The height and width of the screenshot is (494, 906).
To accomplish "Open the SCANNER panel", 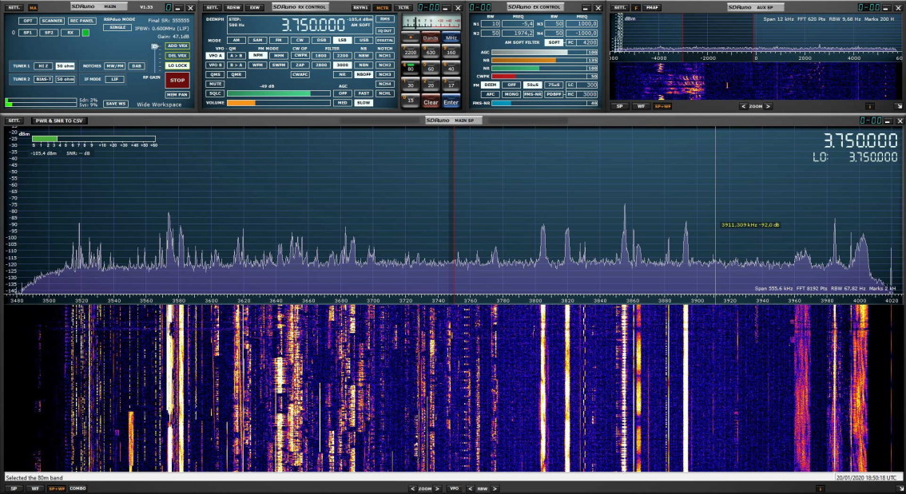I will [52, 21].
